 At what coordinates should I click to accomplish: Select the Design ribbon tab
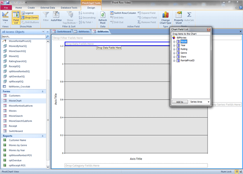click(91, 7)
